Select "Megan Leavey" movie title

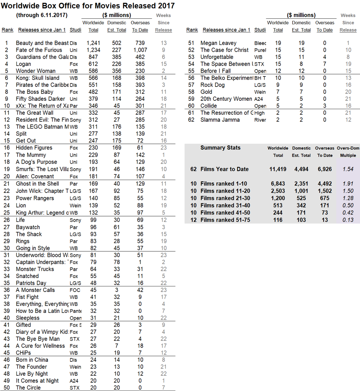pos(218,43)
